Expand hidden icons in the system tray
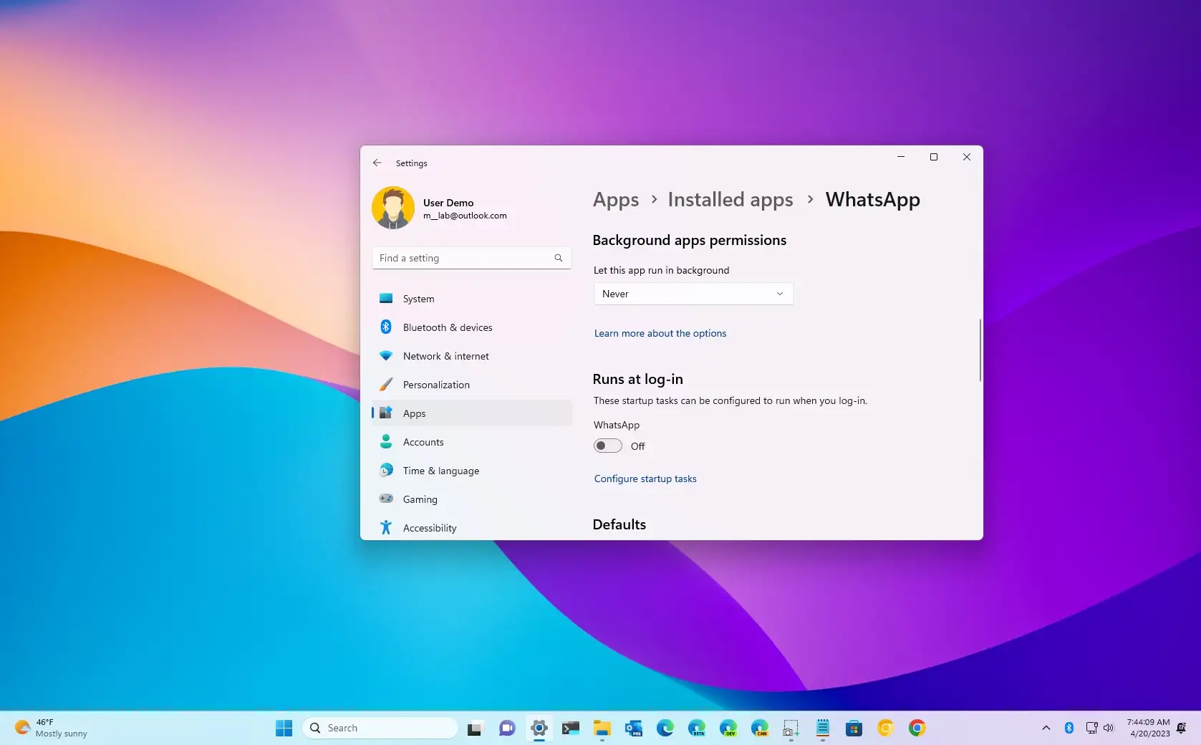This screenshot has width=1201, height=745. pos(1046,728)
